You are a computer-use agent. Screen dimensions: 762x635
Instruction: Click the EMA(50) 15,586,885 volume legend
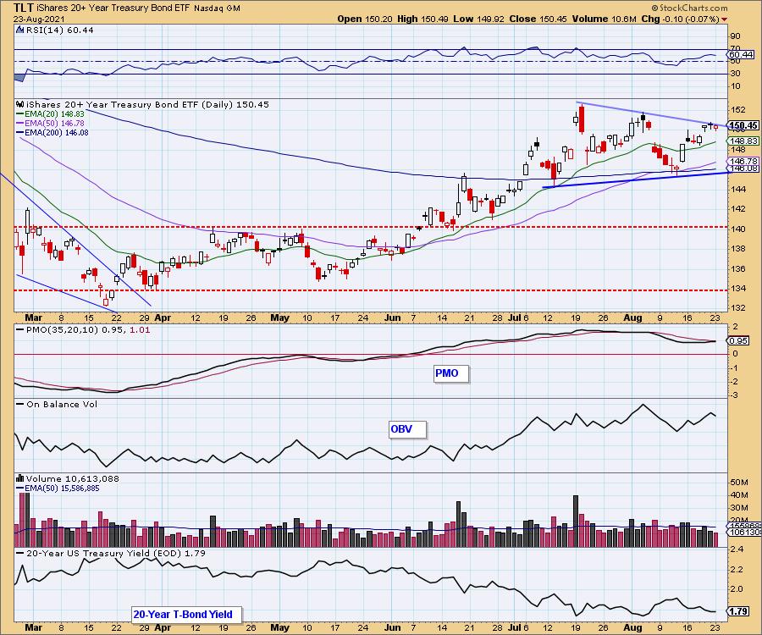pyautogui.click(x=58, y=489)
